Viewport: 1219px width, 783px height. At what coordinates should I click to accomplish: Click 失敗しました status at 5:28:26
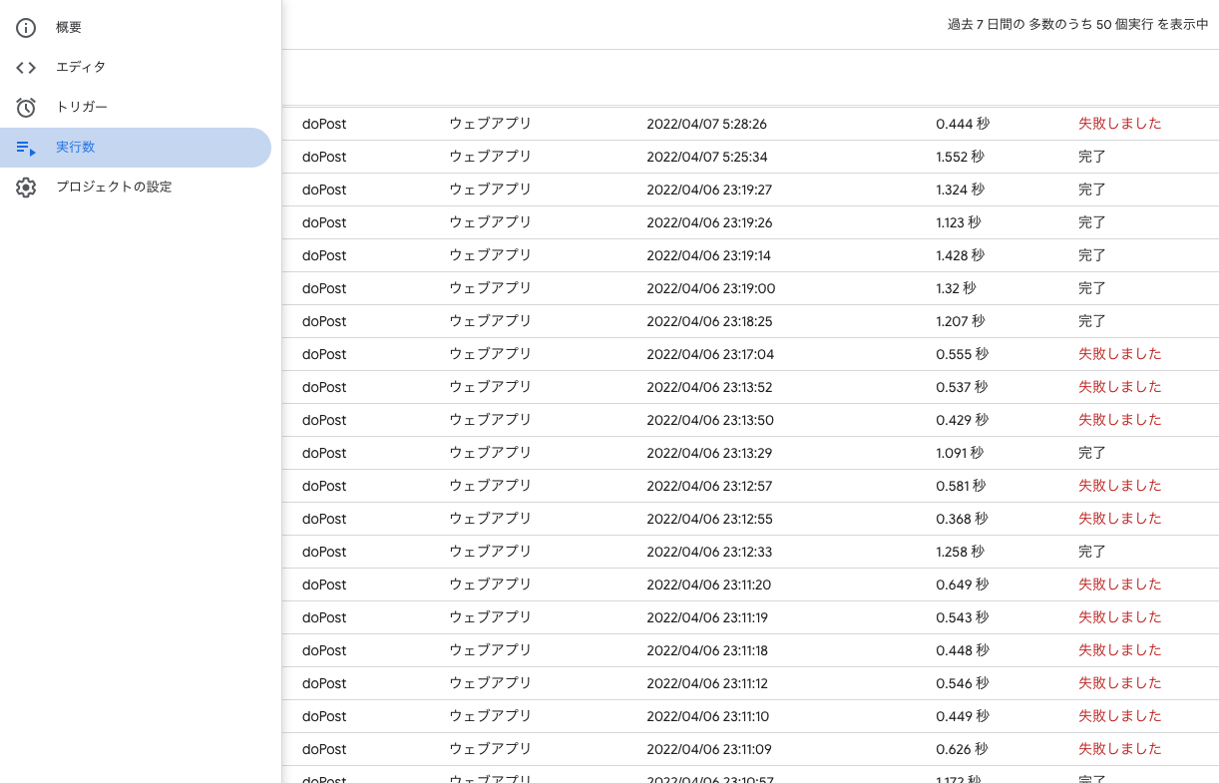pos(1120,124)
